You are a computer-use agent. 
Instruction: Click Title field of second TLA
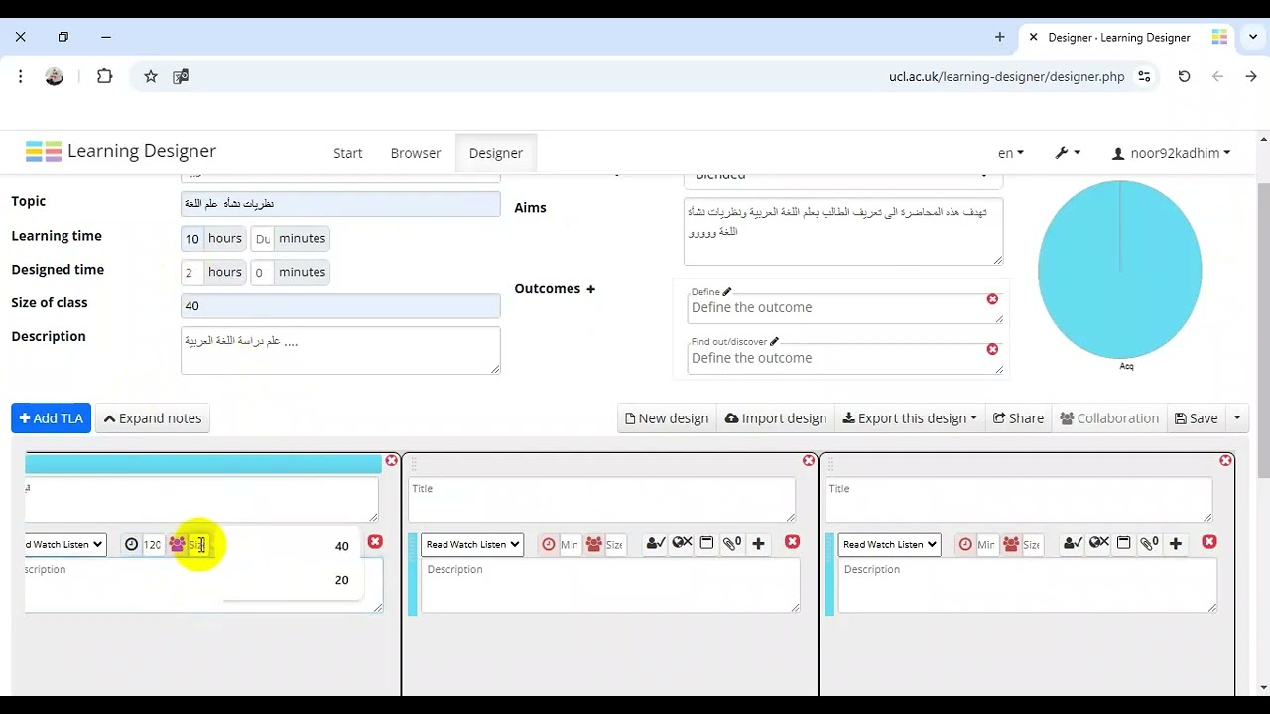[x=601, y=500]
